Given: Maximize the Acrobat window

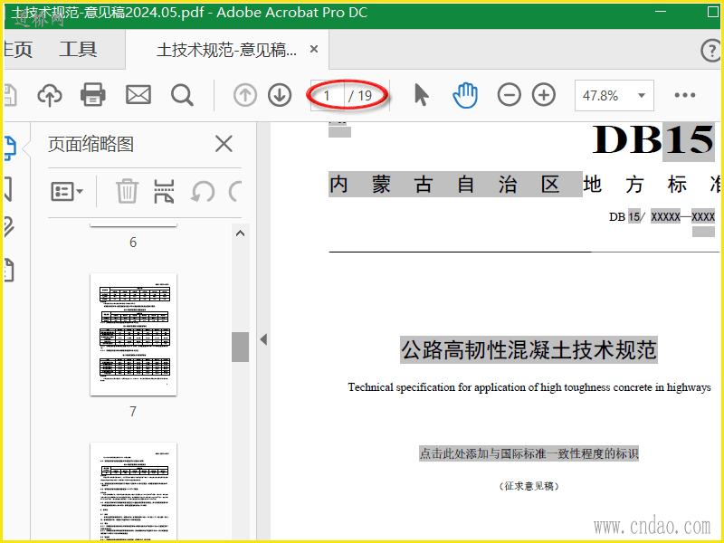Looking at the screenshot, I should pyautogui.click(x=713, y=11).
